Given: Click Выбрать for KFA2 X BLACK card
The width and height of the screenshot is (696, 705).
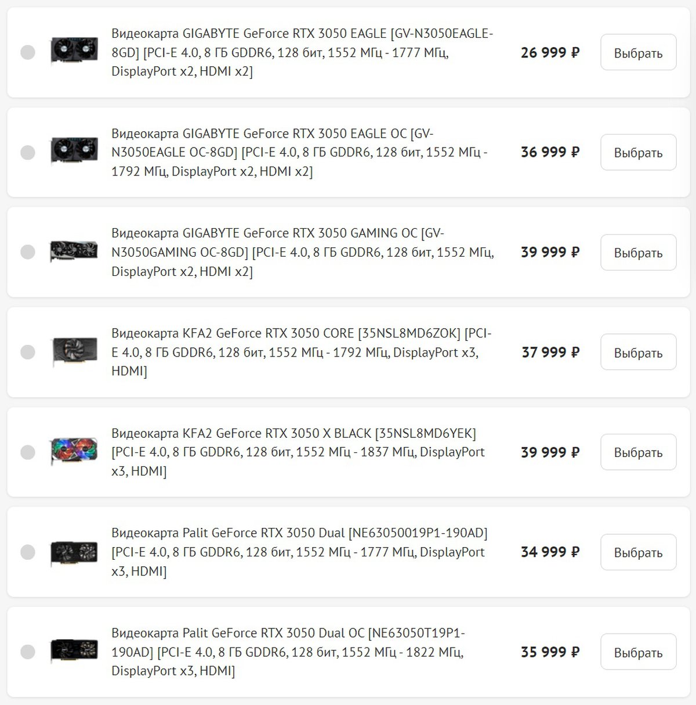Looking at the screenshot, I should [638, 452].
